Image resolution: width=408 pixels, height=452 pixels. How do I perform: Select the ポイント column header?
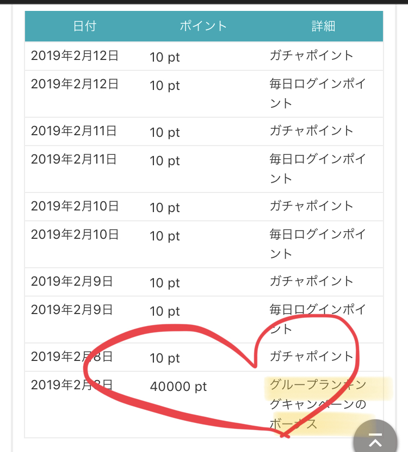click(203, 26)
